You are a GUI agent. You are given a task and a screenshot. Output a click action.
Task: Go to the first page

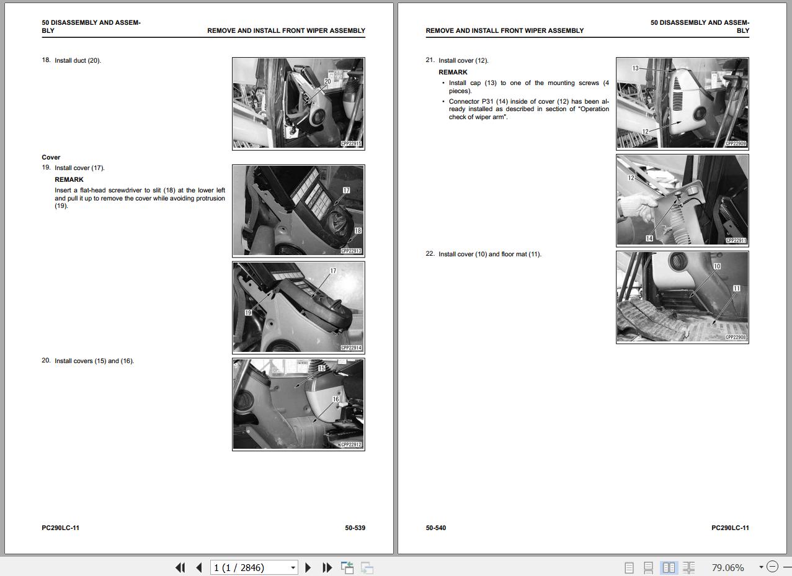click(180, 567)
